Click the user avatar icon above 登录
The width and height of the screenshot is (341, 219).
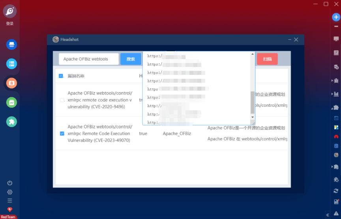[x=10, y=11]
